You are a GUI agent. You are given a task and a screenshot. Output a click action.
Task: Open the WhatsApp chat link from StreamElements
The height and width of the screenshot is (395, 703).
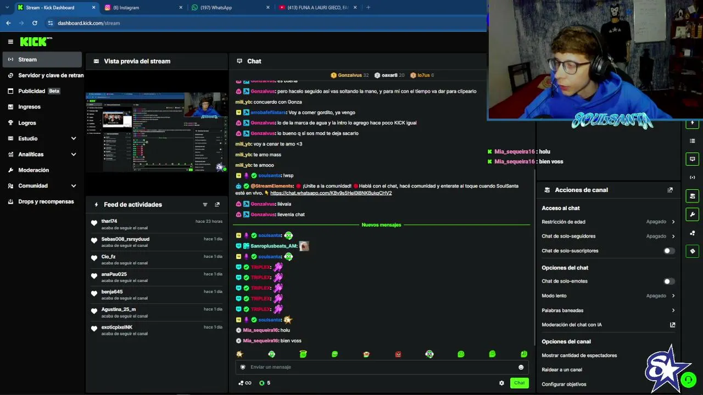tap(331, 193)
